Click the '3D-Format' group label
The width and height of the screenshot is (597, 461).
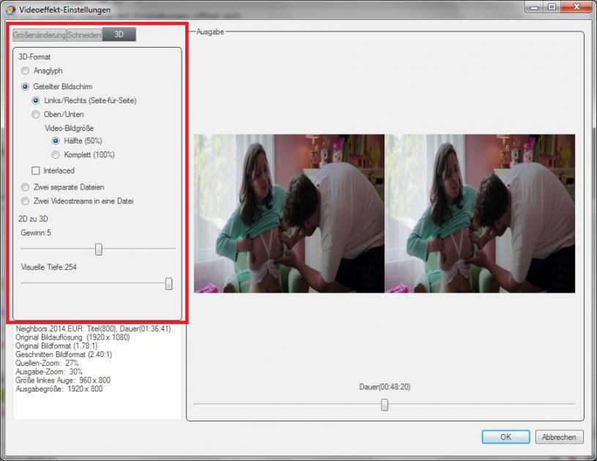pyautogui.click(x=34, y=56)
